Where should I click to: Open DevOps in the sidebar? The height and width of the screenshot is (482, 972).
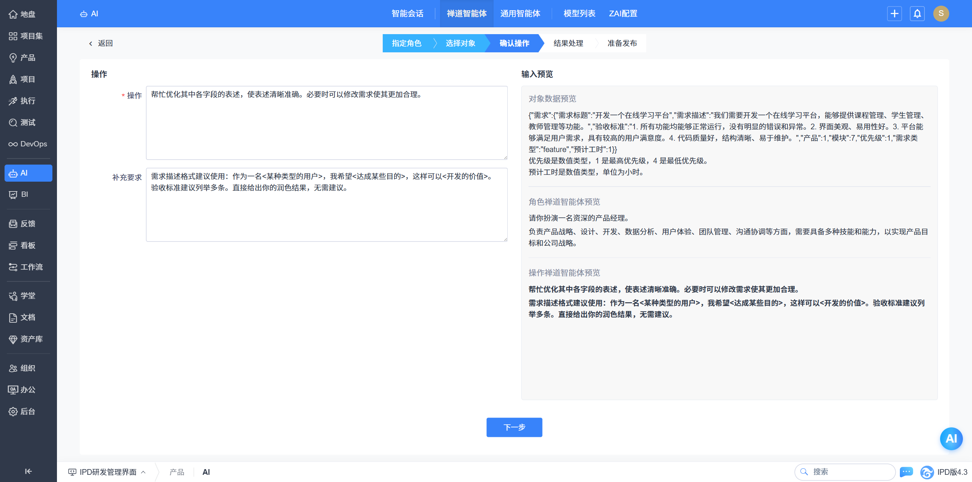28,144
